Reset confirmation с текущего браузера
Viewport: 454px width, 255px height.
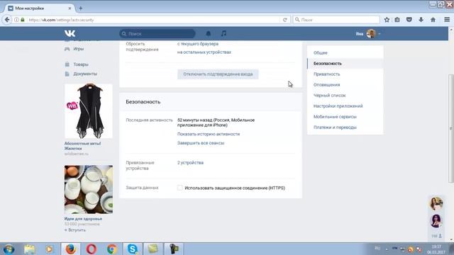pos(198,44)
